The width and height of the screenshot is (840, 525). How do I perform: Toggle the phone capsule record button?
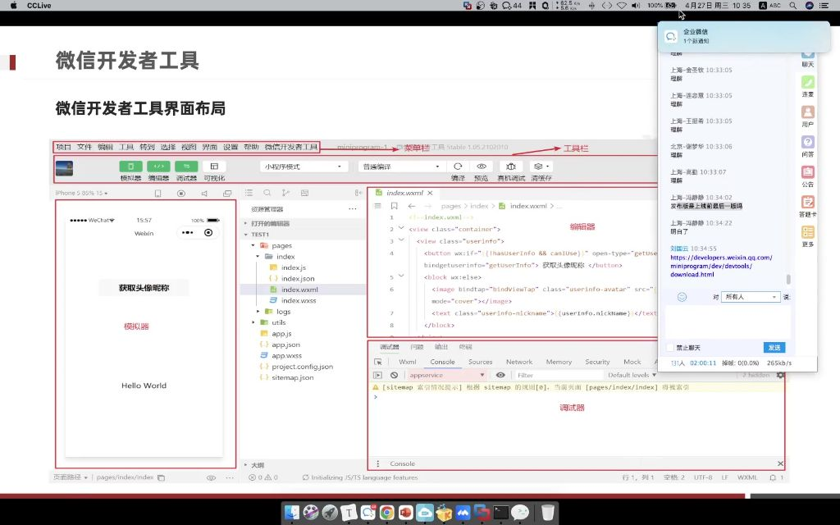(208, 232)
